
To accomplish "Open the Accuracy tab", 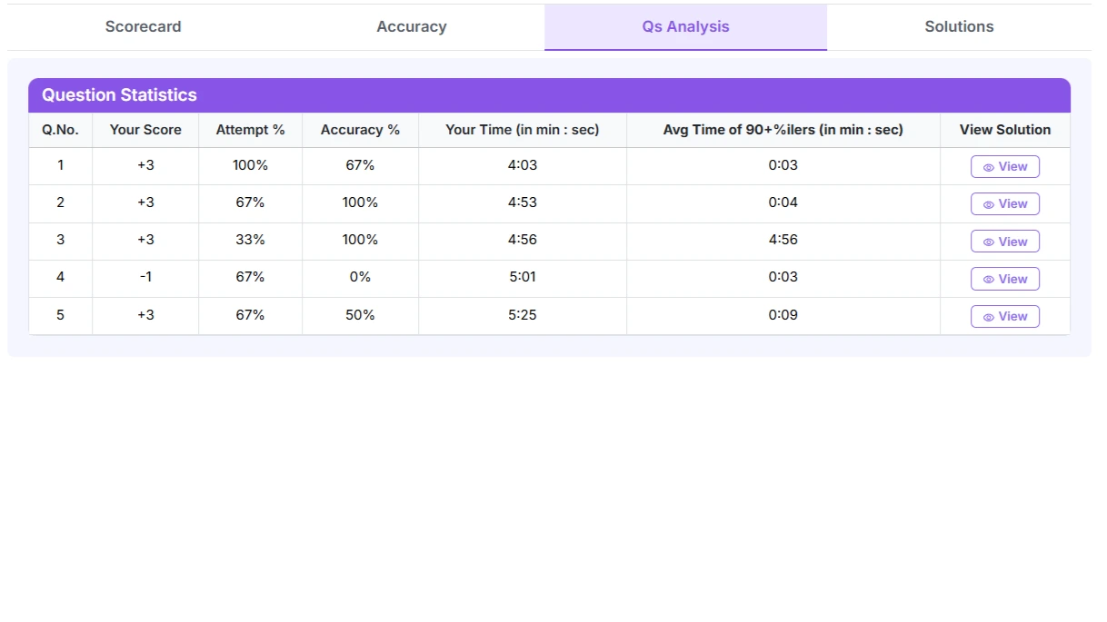I will tap(412, 27).
